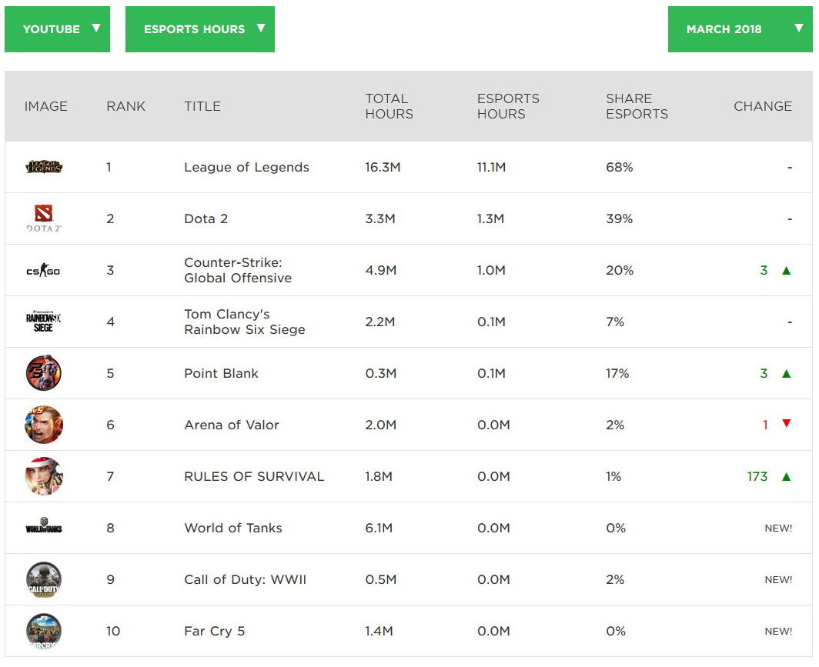Image resolution: width=819 pixels, height=667 pixels.
Task: Open the League of Legends title link
Action: click(246, 167)
